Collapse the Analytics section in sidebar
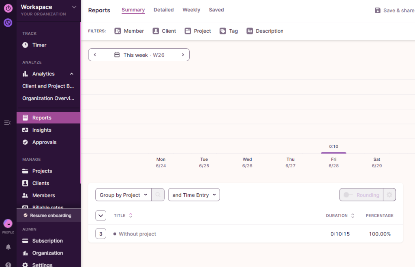The height and width of the screenshot is (267, 415). (x=72, y=74)
